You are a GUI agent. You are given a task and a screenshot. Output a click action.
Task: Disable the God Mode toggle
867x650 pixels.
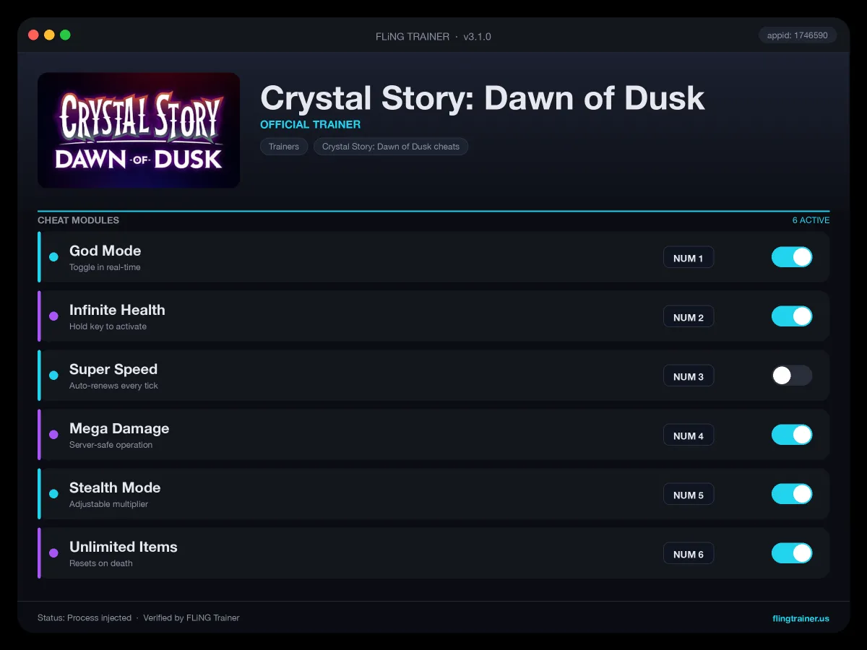(792, 257)
